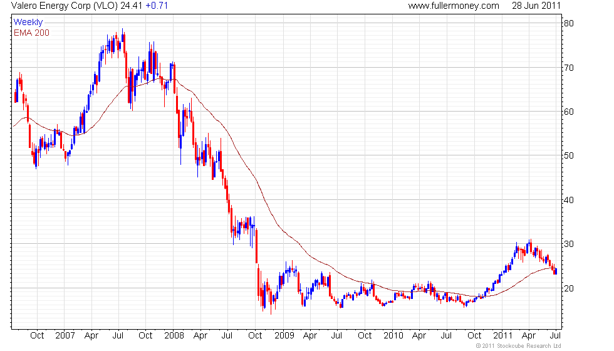Image resolution: width=614 pixels, height=351 pixels.
Task: Click the Apr label right after 2009
Action: point(310,336)
